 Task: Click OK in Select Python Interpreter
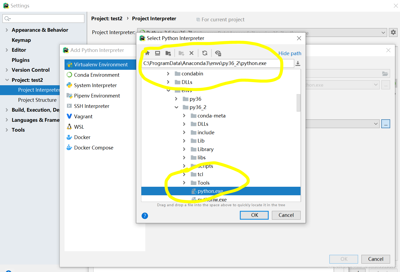point(254,215)
